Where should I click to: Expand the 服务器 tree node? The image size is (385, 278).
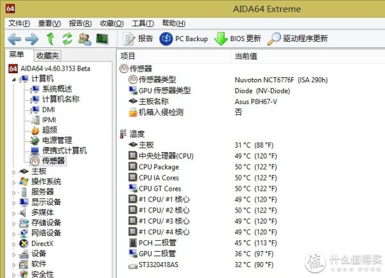13,193
